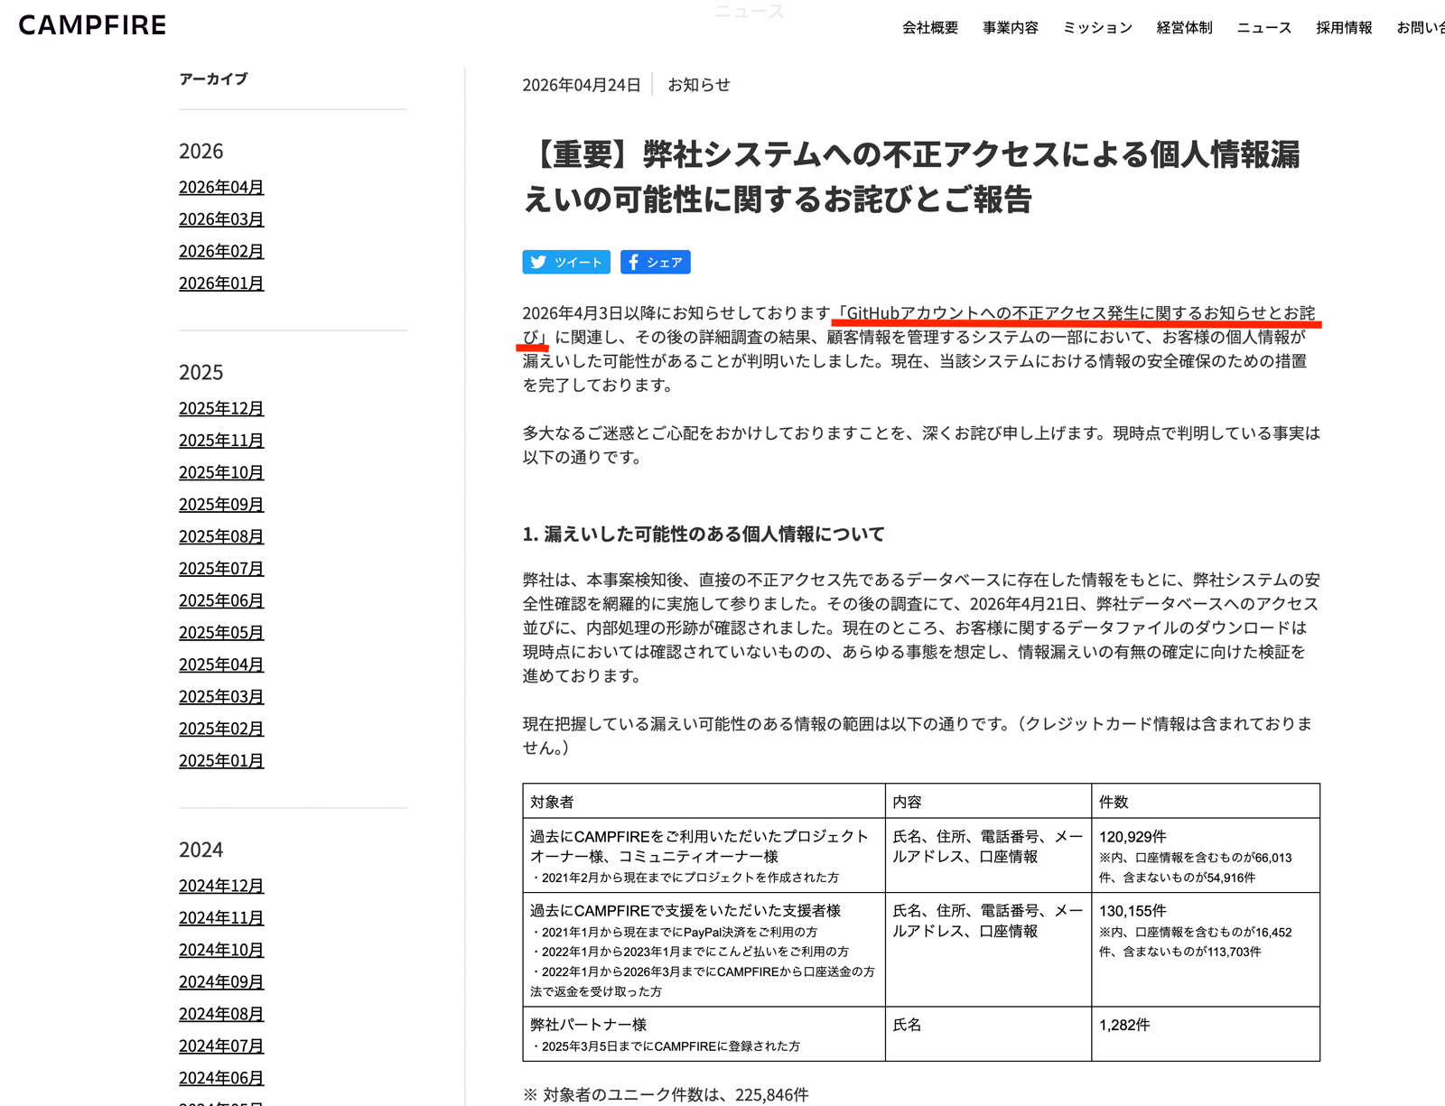This screenshot has height=1106, width=1445.
Task: Open the 2025年08月 archive
Action: [221, 536]
